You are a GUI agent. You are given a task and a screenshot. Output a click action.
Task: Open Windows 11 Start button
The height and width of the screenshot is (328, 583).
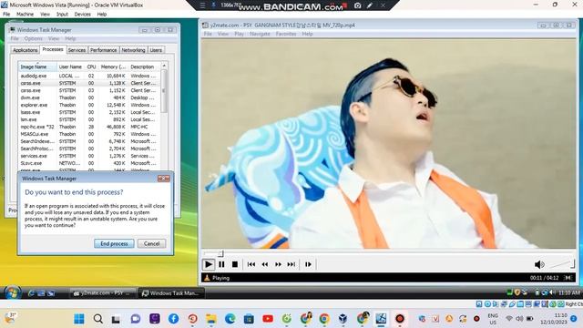79,319
